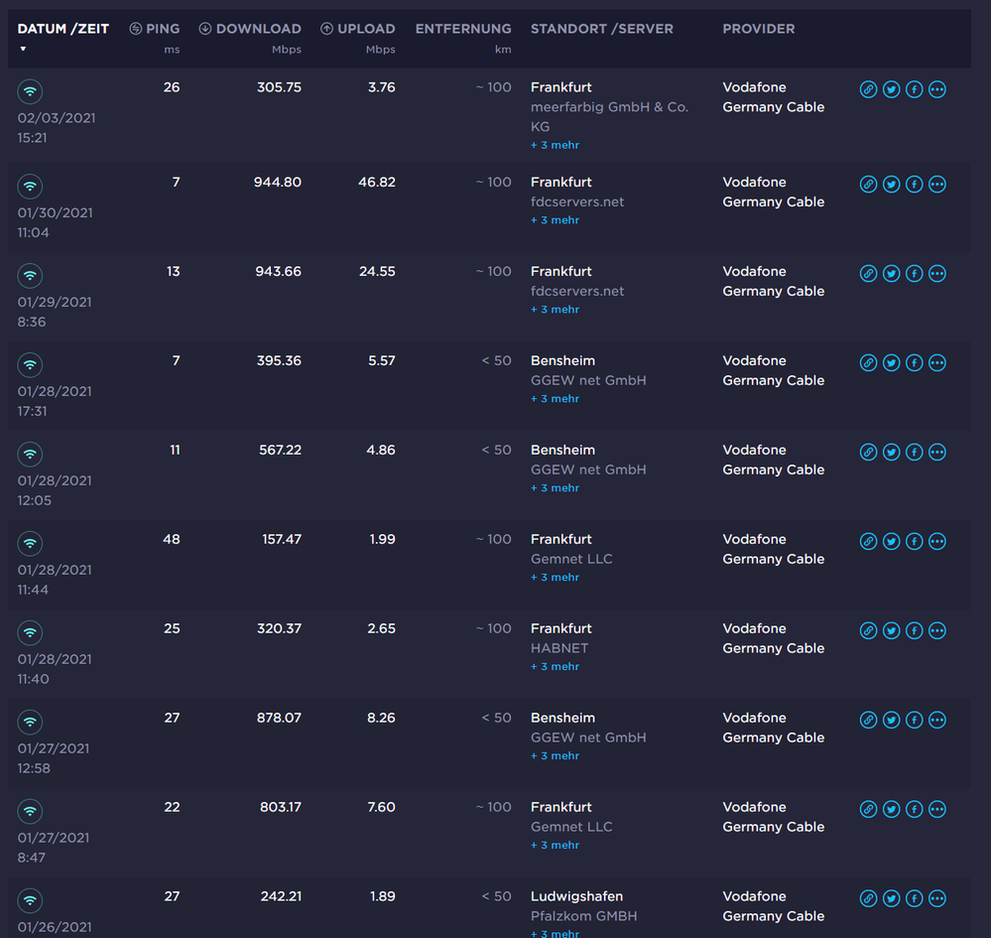Image resolution: width=991 pixels, height=938 pixels.
Task: Open more options for 01/28/2021 17:31 result
Action: pos(937,362)
